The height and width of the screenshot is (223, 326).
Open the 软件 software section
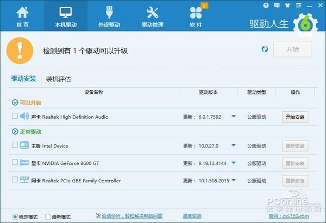coord(196,17)
